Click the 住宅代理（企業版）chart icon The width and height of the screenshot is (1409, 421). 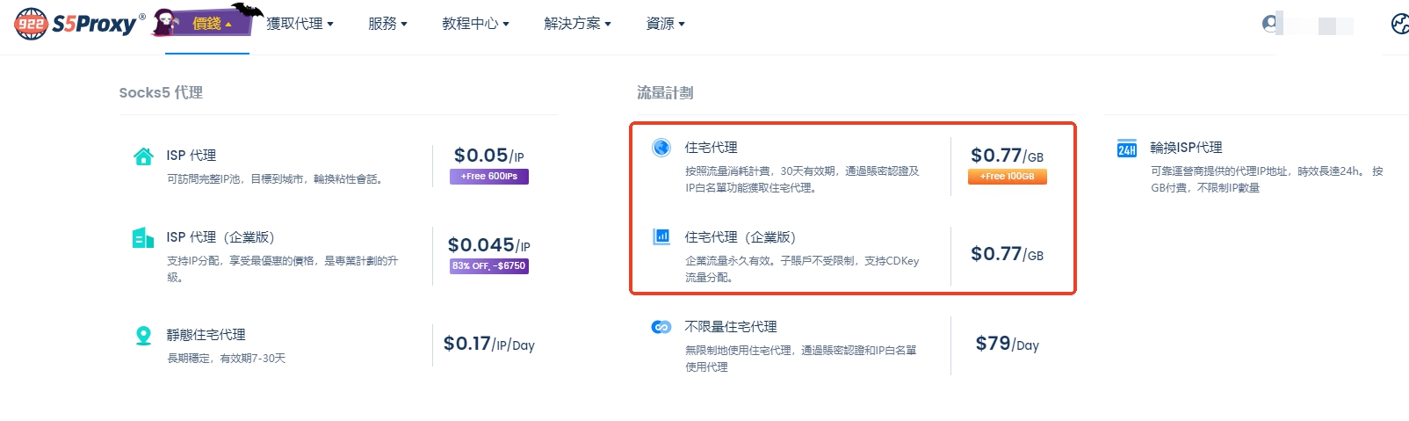(661, 236)
